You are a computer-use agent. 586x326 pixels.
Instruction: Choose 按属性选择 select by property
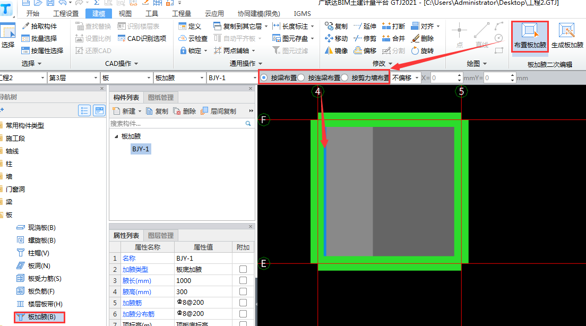tap(42, 50)
